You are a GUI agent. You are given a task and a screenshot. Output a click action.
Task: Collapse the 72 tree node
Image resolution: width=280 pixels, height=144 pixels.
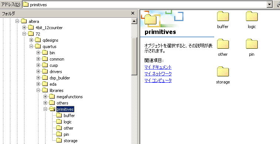(x=24, y=34)
